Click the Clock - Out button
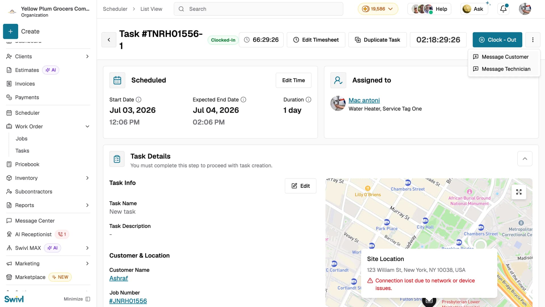 click(497, 40)
